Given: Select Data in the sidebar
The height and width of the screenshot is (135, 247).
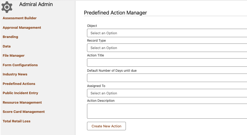Looking at the screenshot, I should (x=7, y=46).
